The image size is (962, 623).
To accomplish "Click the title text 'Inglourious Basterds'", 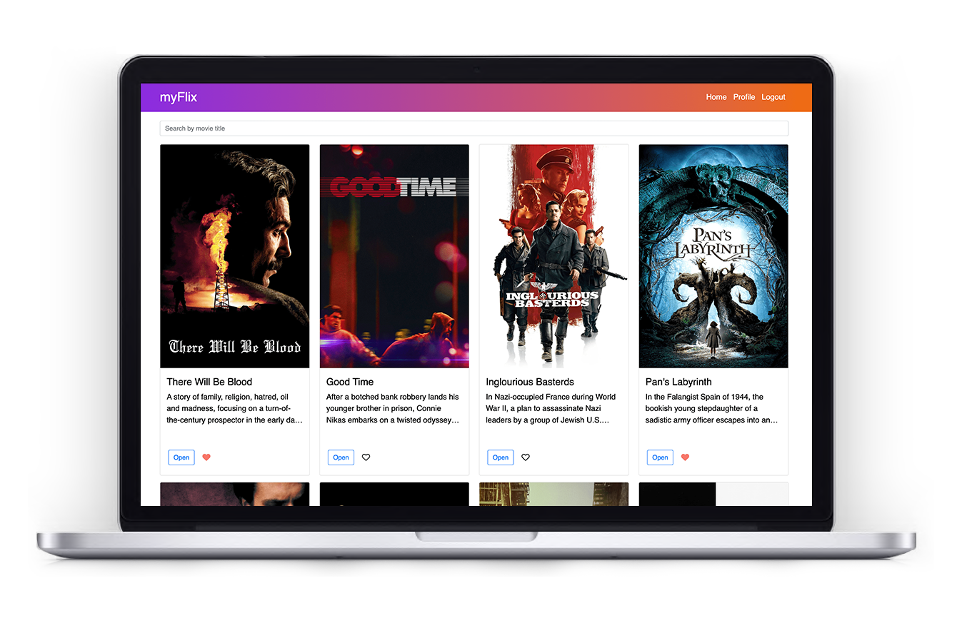I will (530, 382).
